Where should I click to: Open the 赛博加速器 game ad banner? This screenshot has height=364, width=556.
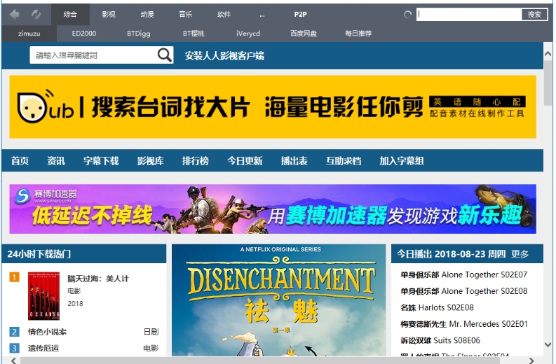[273, 209]
